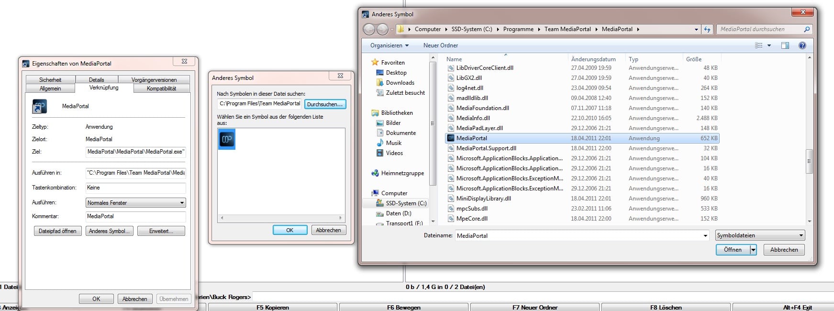Select SSD-System (C:) drive in sidebar
The height and width of the screenshot is (311, 834).
pos(406,203)
